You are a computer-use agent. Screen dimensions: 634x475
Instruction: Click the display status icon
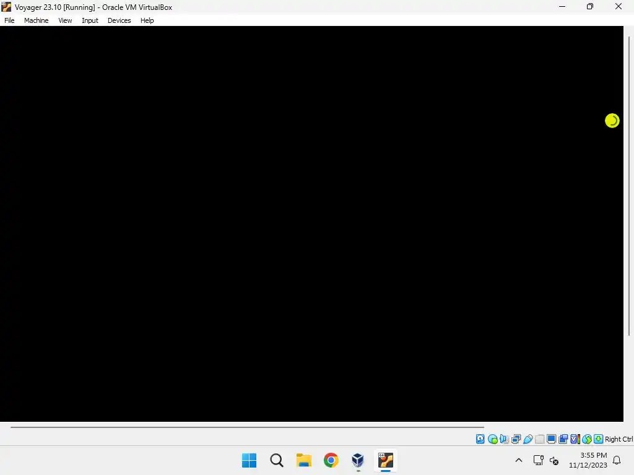(551, 439)
